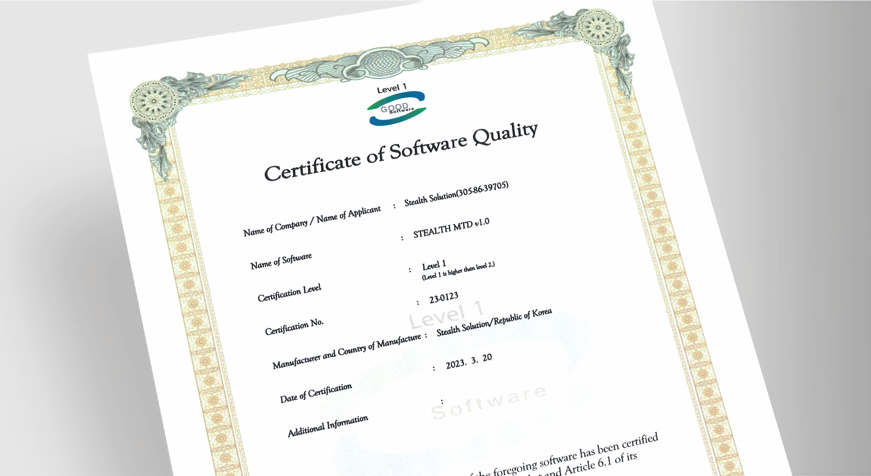Viewport: 871px width, 476px height.
Task: Click the "Additional Information" label
Action: click(328, 426)
